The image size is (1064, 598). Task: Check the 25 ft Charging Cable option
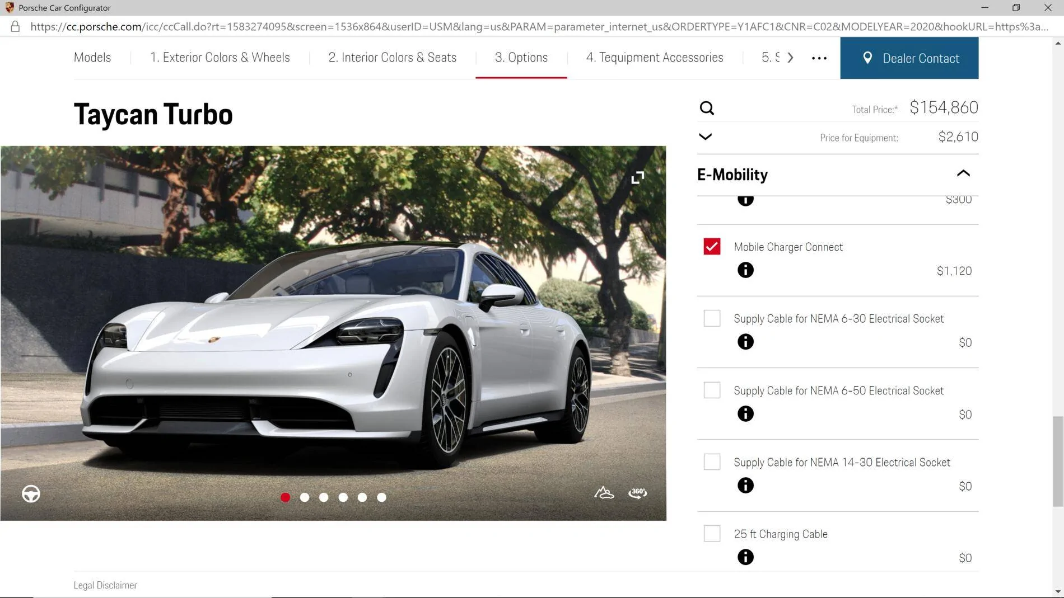(x=712, y=534)
